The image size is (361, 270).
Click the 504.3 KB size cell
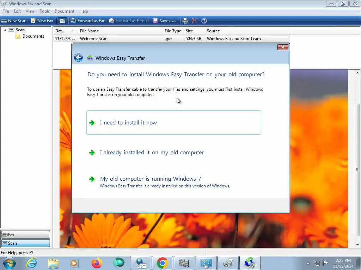click(194, 39)
